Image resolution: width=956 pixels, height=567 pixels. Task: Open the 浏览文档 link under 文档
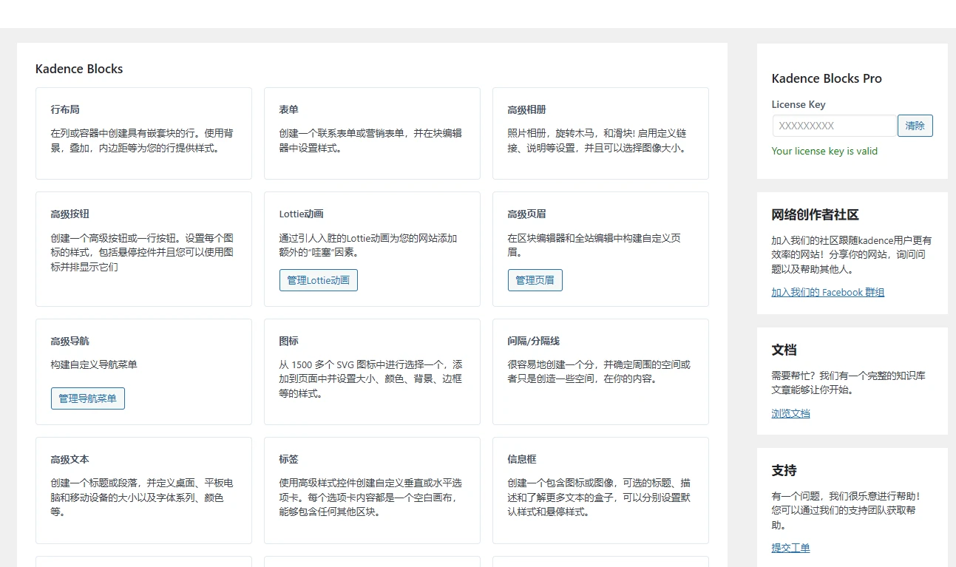point(790,413)
